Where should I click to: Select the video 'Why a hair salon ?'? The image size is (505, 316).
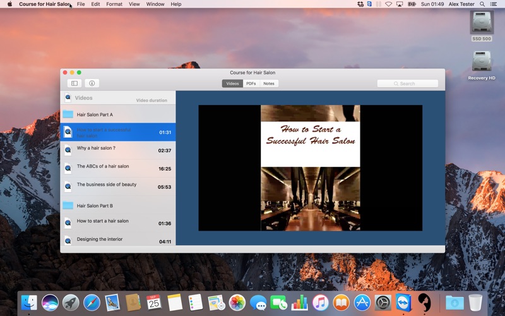pyautogui.click(x=118, y=150)
